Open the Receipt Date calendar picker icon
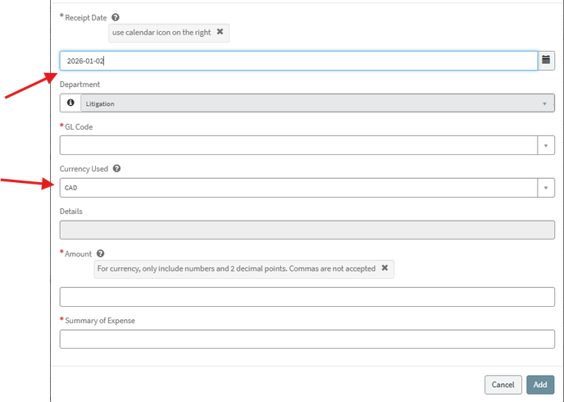Viewport: 564px width, 402px height. (547, 61)
